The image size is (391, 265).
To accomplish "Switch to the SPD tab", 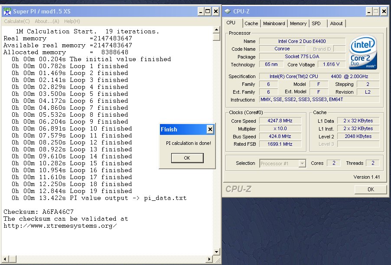I will pyautogui.click(x=316, y=23).
